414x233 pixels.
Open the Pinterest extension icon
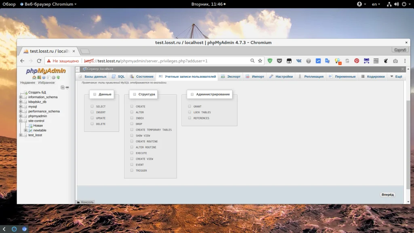point(357,61)
